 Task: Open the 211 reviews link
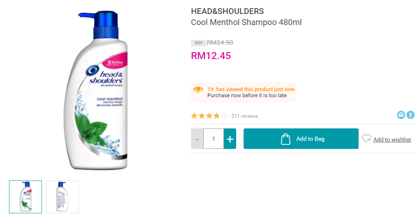(x=244, y=116)
